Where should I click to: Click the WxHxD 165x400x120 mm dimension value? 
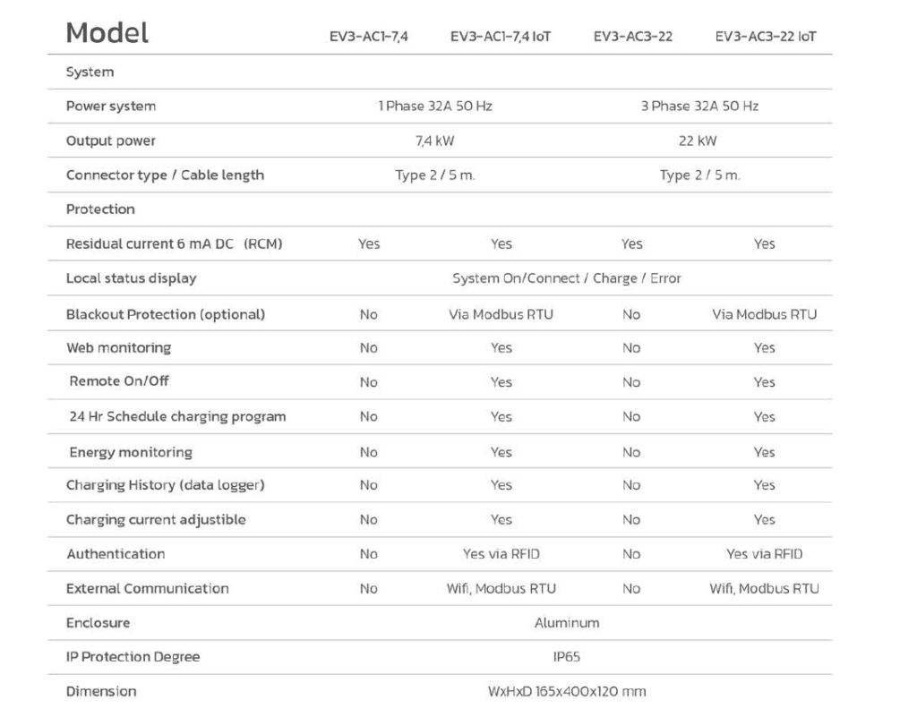tap(567, 691)
